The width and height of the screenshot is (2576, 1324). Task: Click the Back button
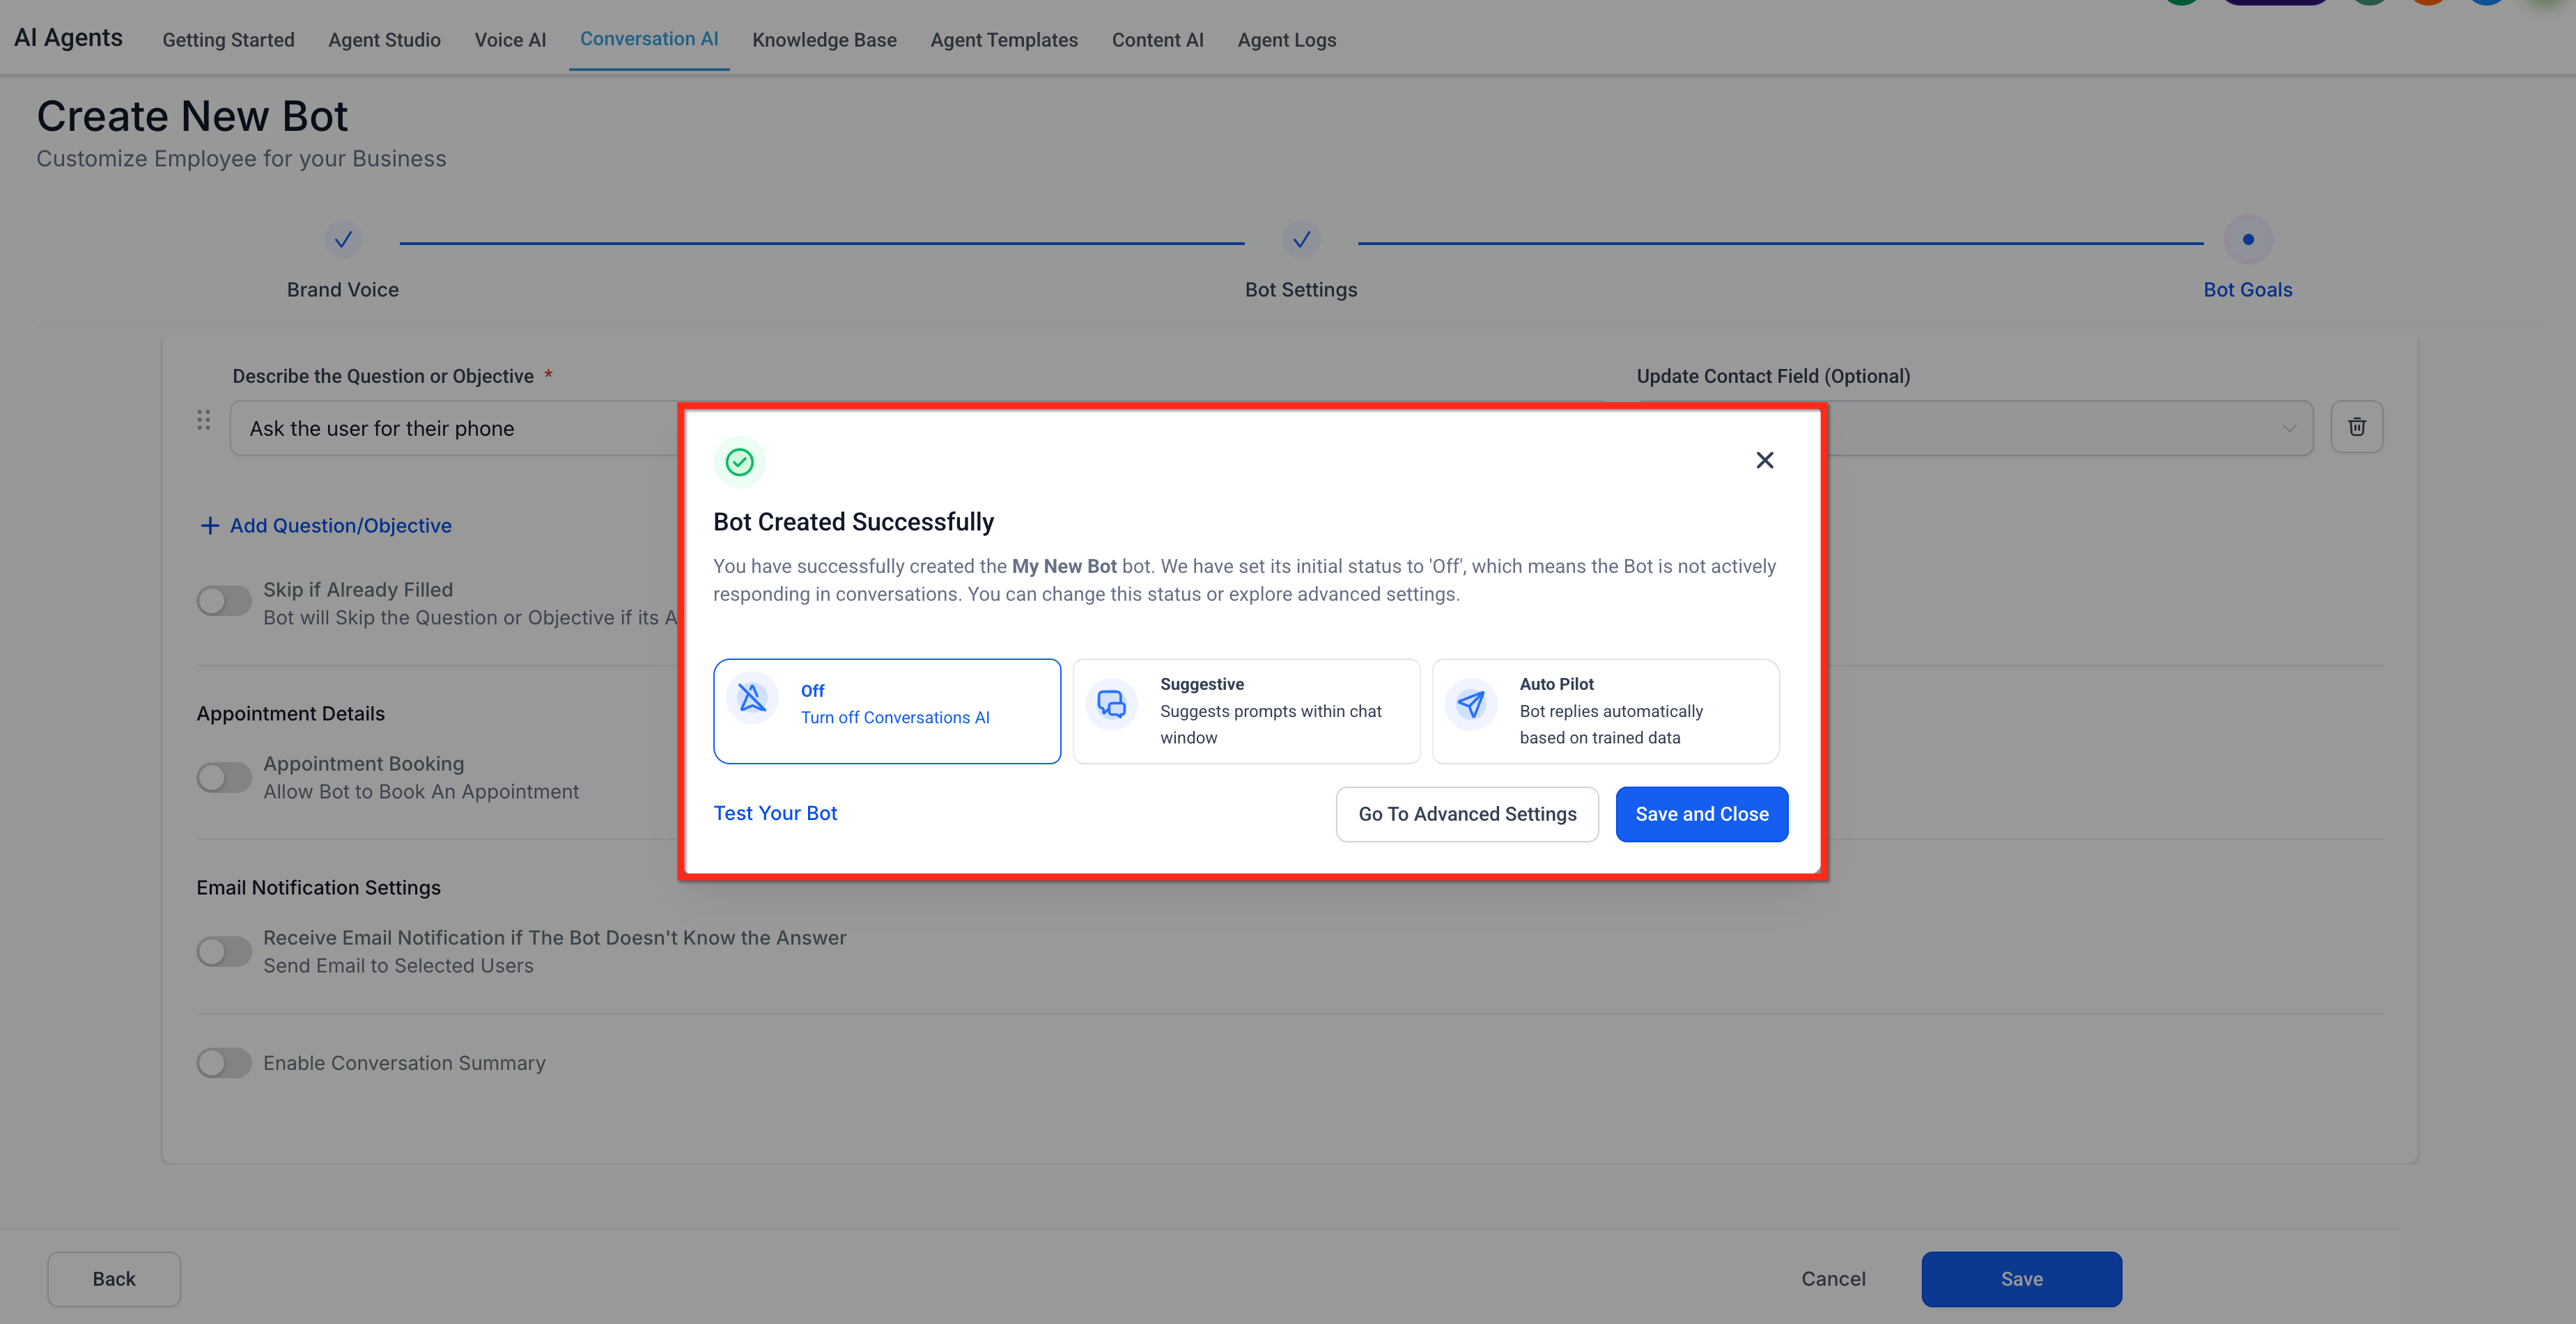114,1279
